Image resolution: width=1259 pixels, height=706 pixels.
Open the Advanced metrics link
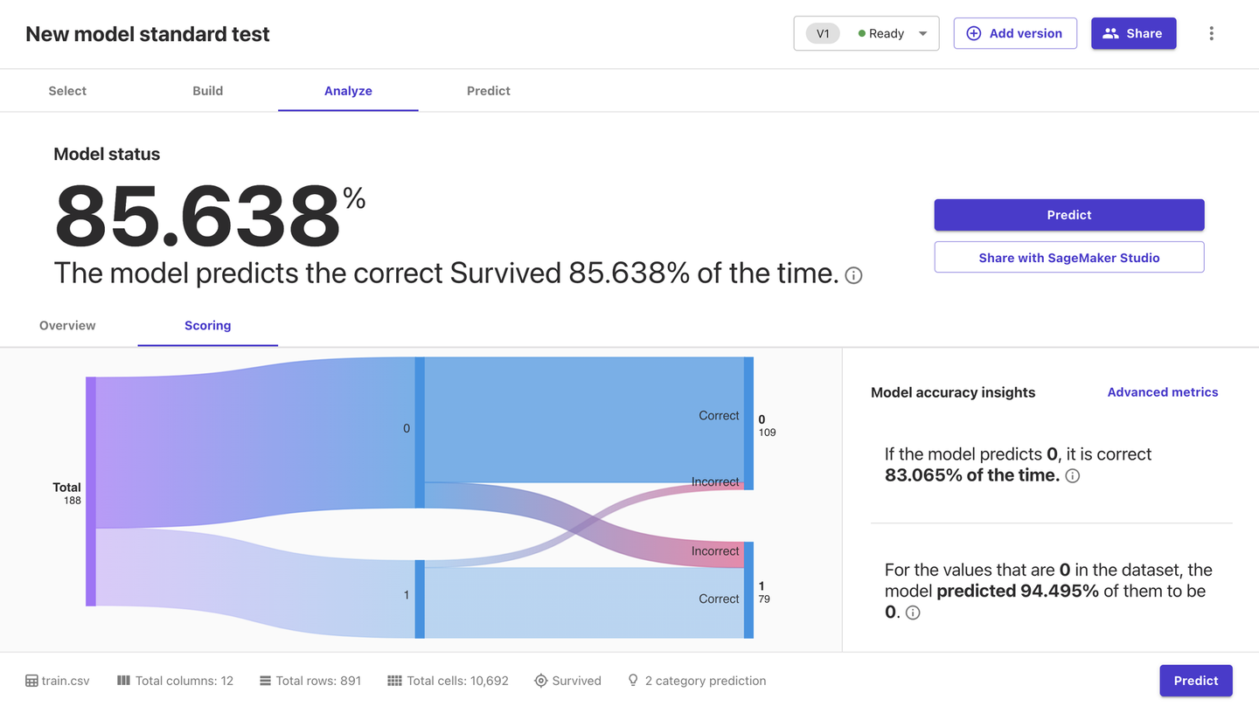tap(1162, 392)
